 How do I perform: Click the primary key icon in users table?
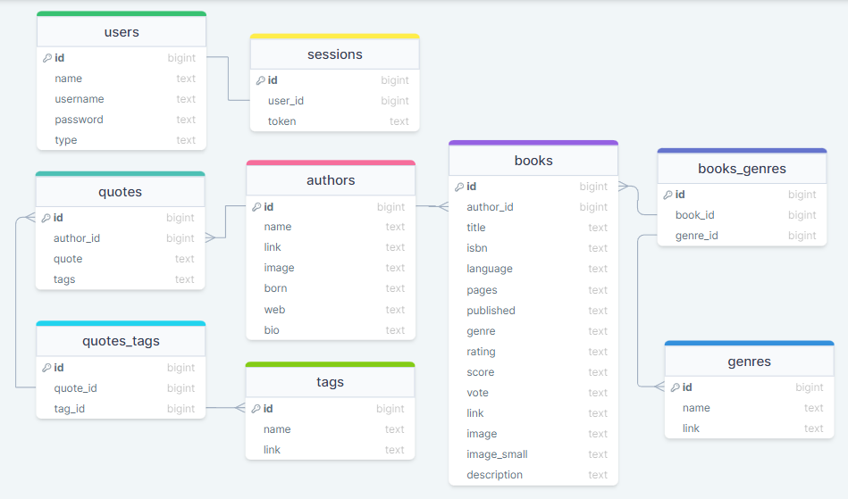(47, 58)
